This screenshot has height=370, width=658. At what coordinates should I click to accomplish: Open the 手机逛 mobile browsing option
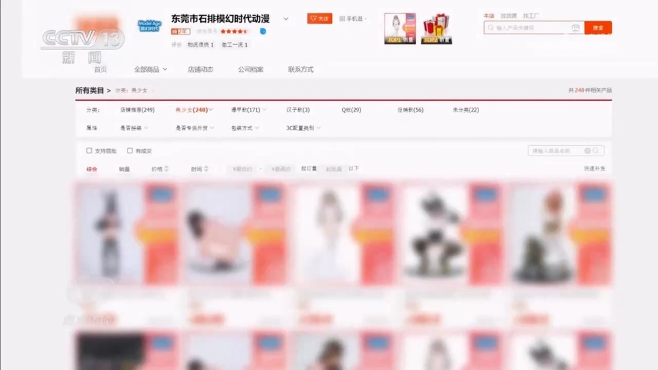point(353,18)
